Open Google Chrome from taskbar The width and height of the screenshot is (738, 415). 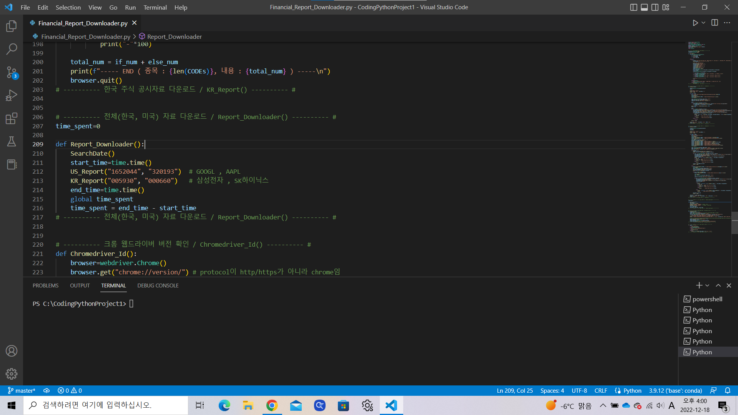coord(272,405)
